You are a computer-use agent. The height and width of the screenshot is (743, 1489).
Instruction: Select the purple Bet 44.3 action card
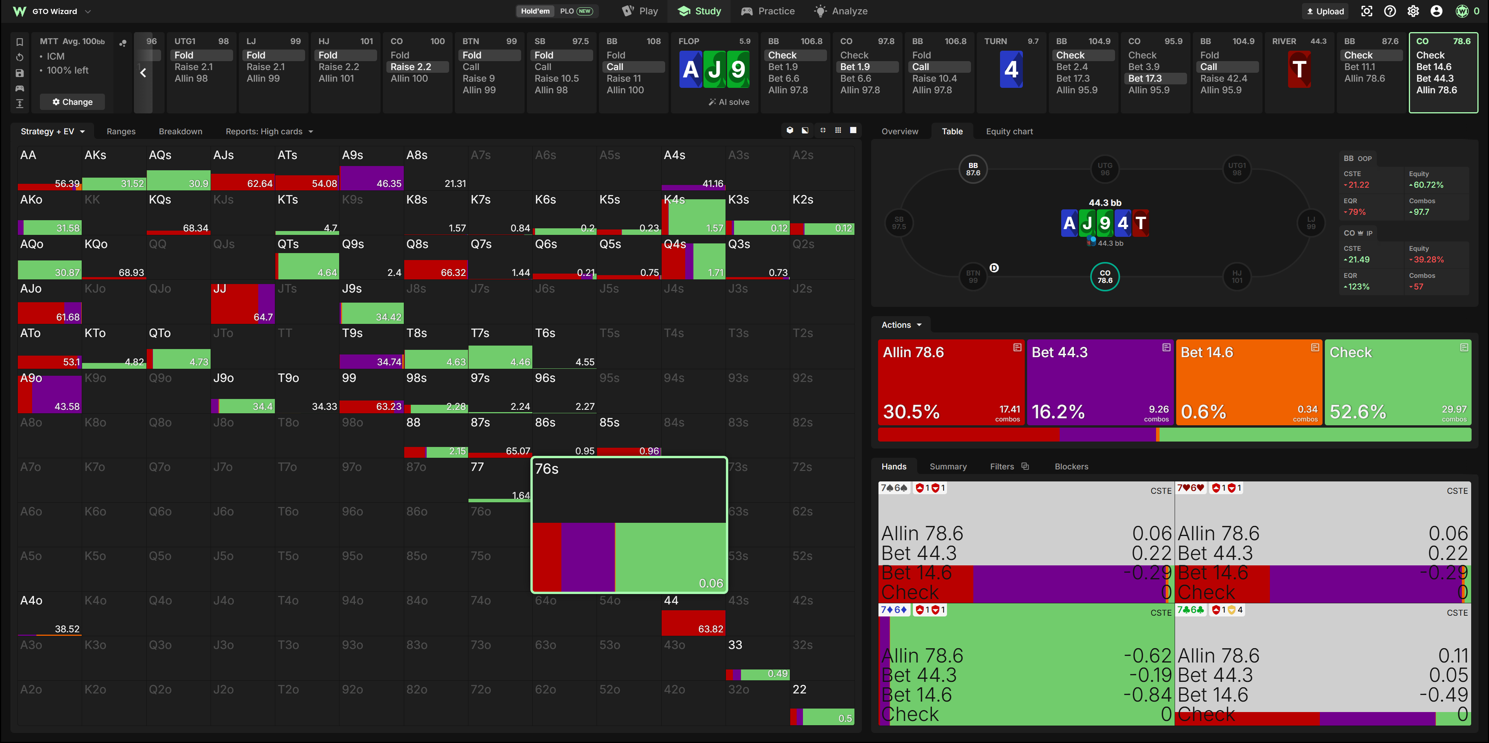coord(1100,382)
